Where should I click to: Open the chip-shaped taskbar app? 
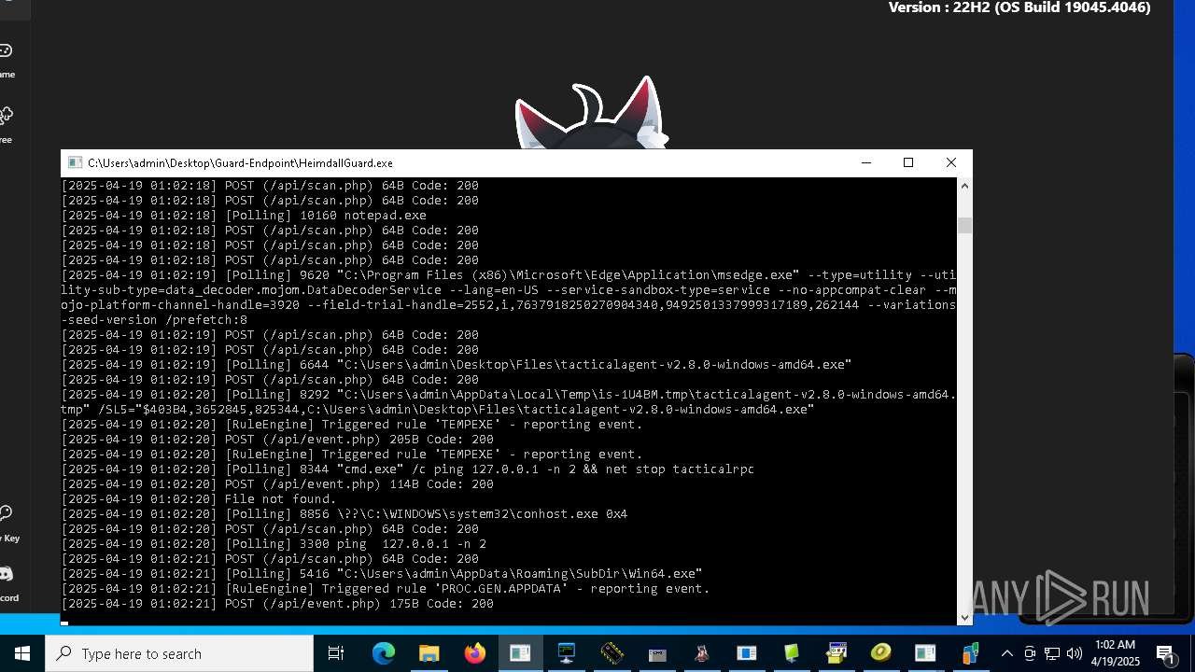(612, 653)
